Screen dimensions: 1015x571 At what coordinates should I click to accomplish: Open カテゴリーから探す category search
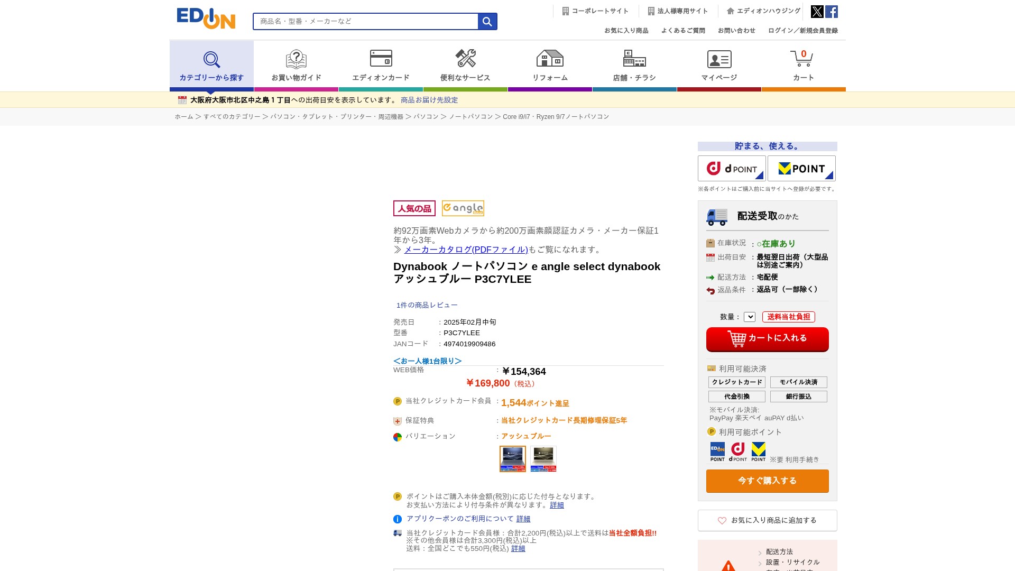pos(211,66)
